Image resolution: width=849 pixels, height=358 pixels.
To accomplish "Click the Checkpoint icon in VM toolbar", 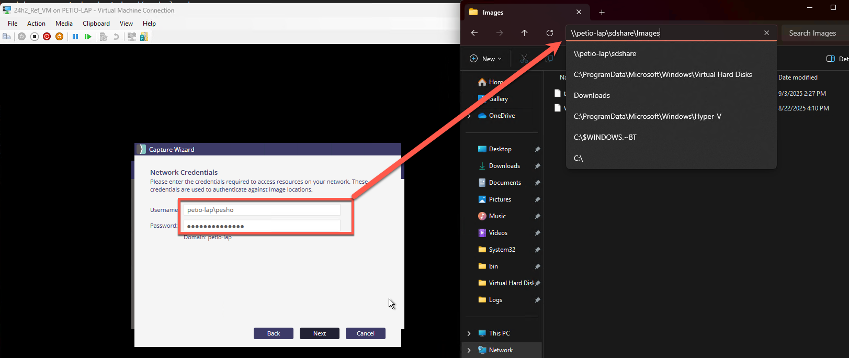I will (104, 37).
